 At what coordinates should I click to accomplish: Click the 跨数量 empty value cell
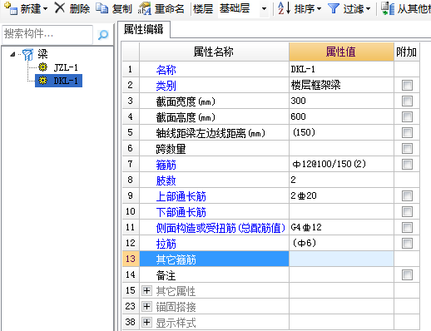click(341, 148)
